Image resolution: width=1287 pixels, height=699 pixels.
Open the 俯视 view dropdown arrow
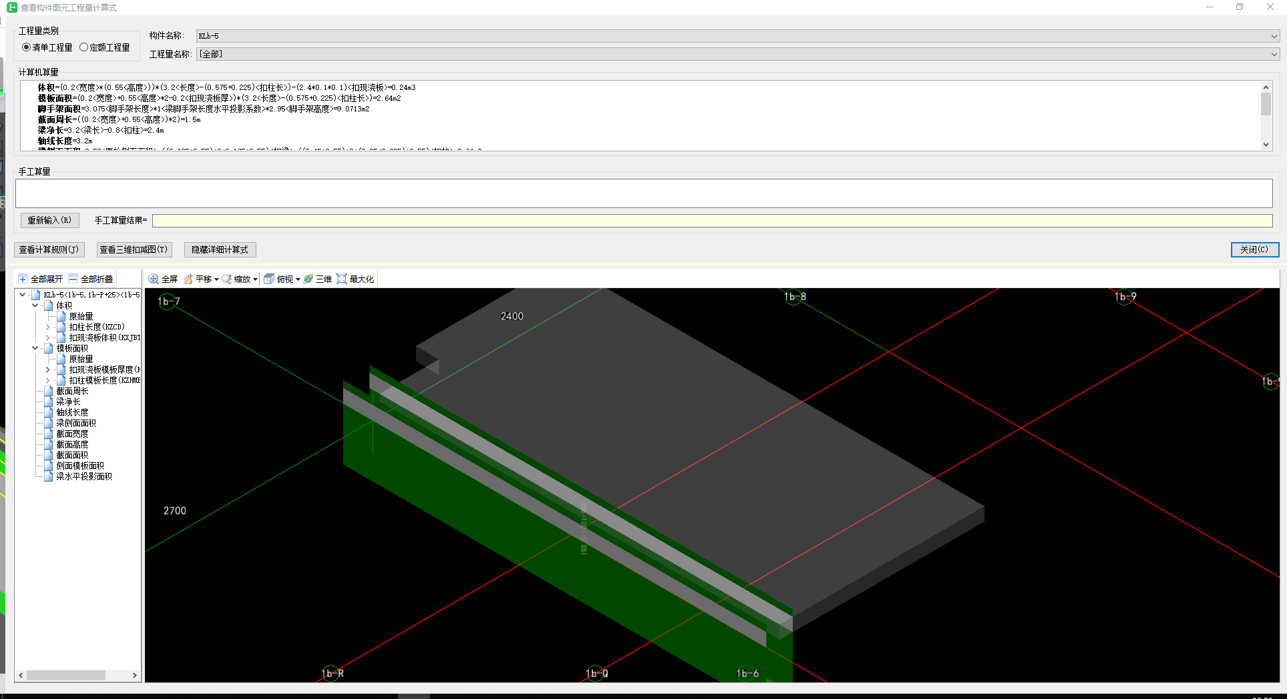(x=298, y=279)
